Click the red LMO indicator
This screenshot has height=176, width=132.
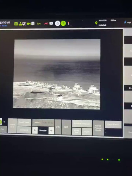pyautogui.click(x=46, y=24)
